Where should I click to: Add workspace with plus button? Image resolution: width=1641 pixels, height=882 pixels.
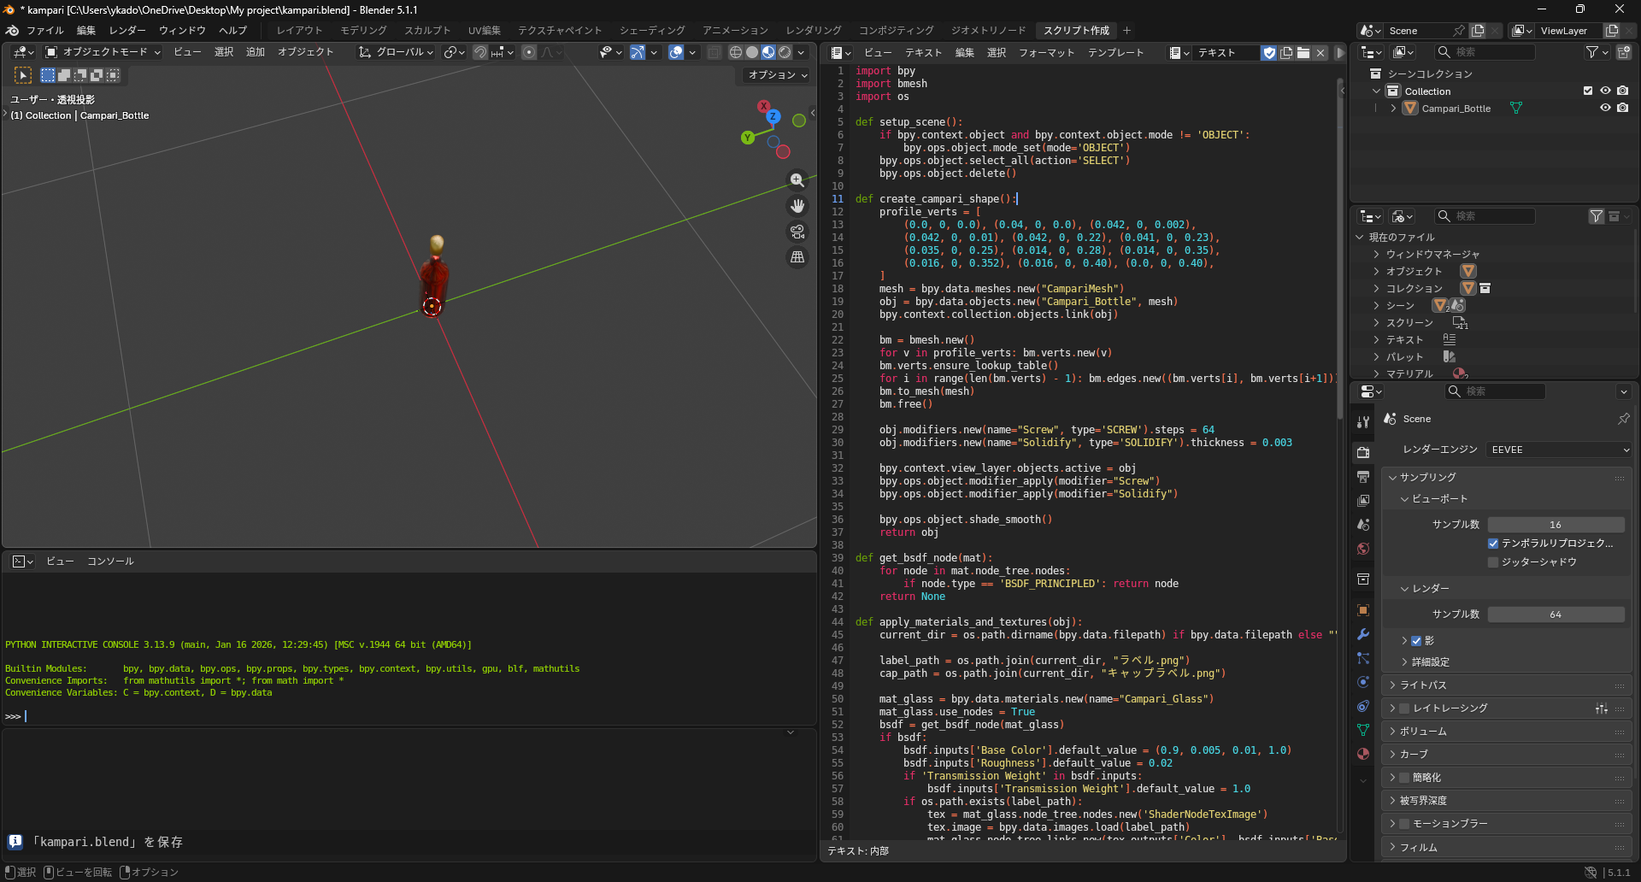1126,31
